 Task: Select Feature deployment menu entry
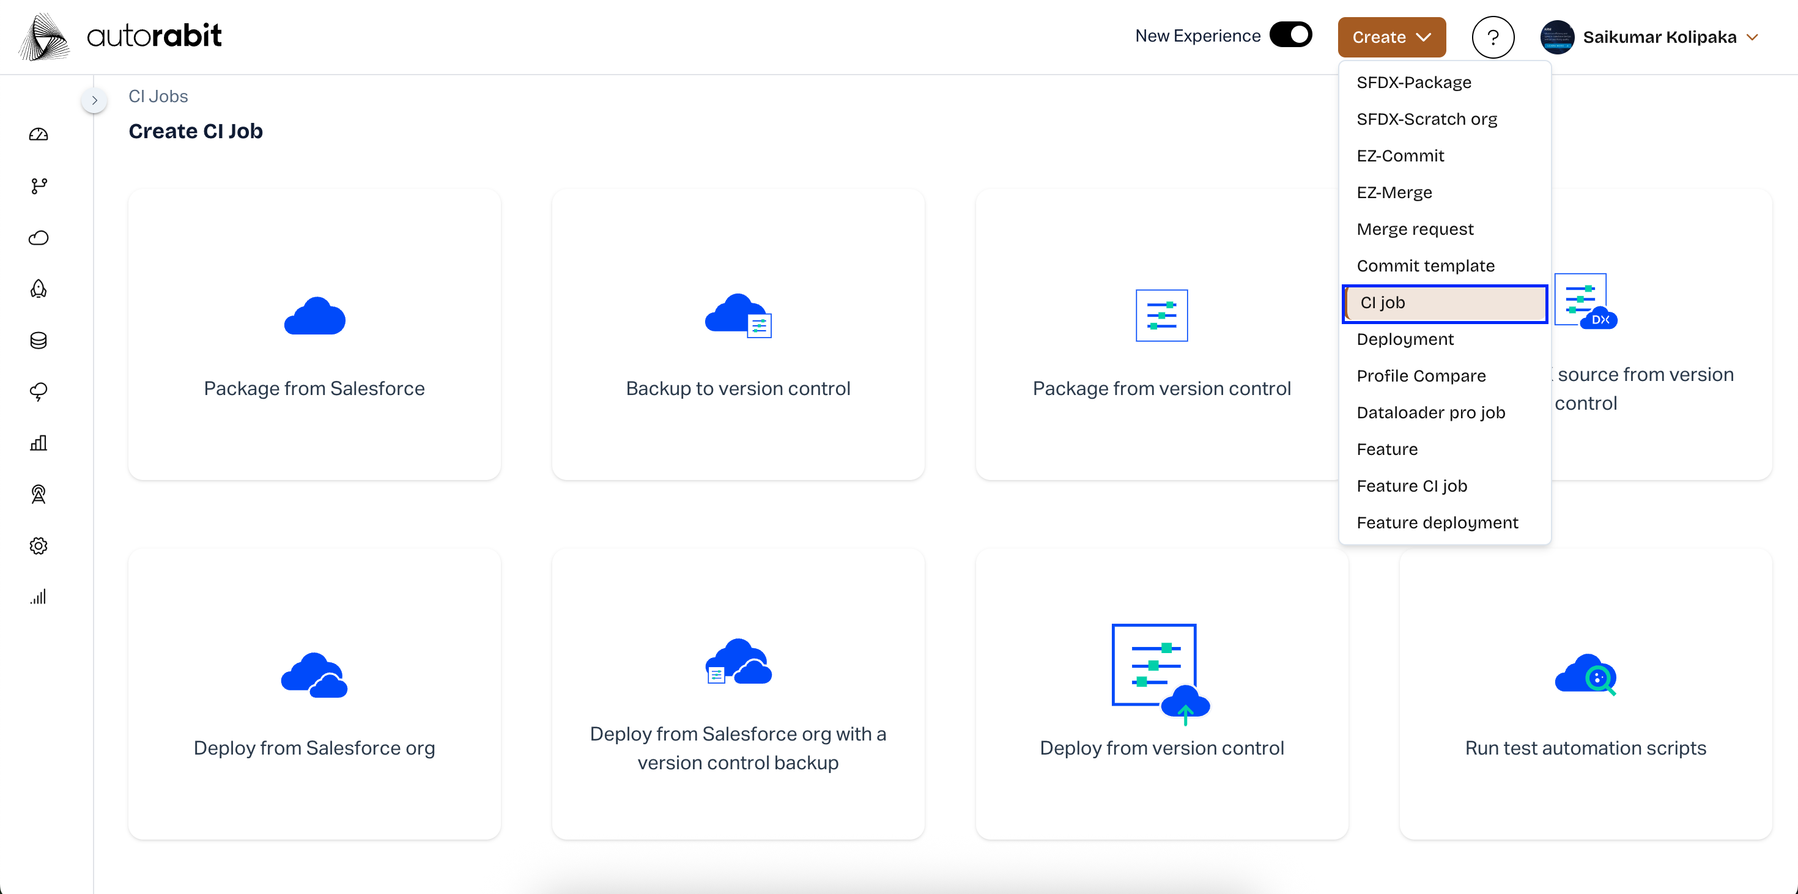[1437, 523]
